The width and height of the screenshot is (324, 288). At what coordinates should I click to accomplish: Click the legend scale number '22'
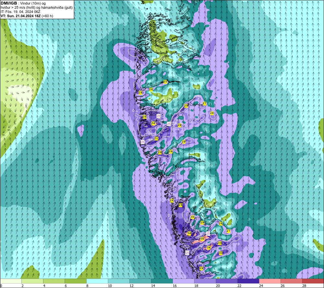pos(239,286)
